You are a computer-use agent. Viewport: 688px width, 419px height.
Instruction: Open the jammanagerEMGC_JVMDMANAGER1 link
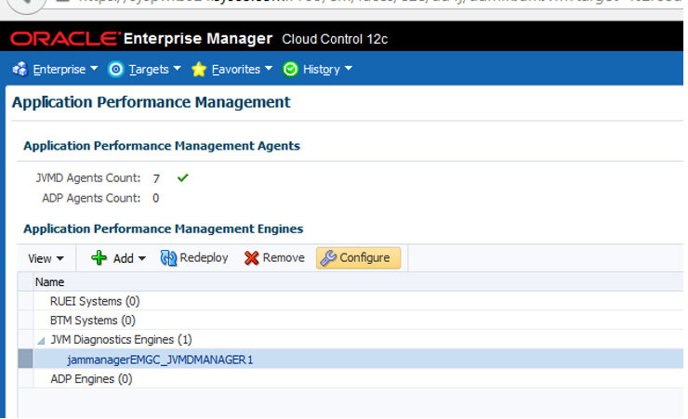(160, 360)
